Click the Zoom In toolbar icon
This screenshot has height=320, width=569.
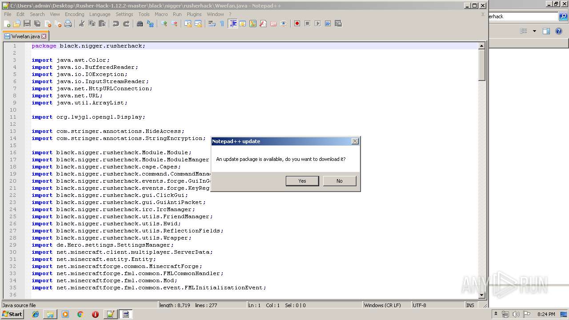164,24
